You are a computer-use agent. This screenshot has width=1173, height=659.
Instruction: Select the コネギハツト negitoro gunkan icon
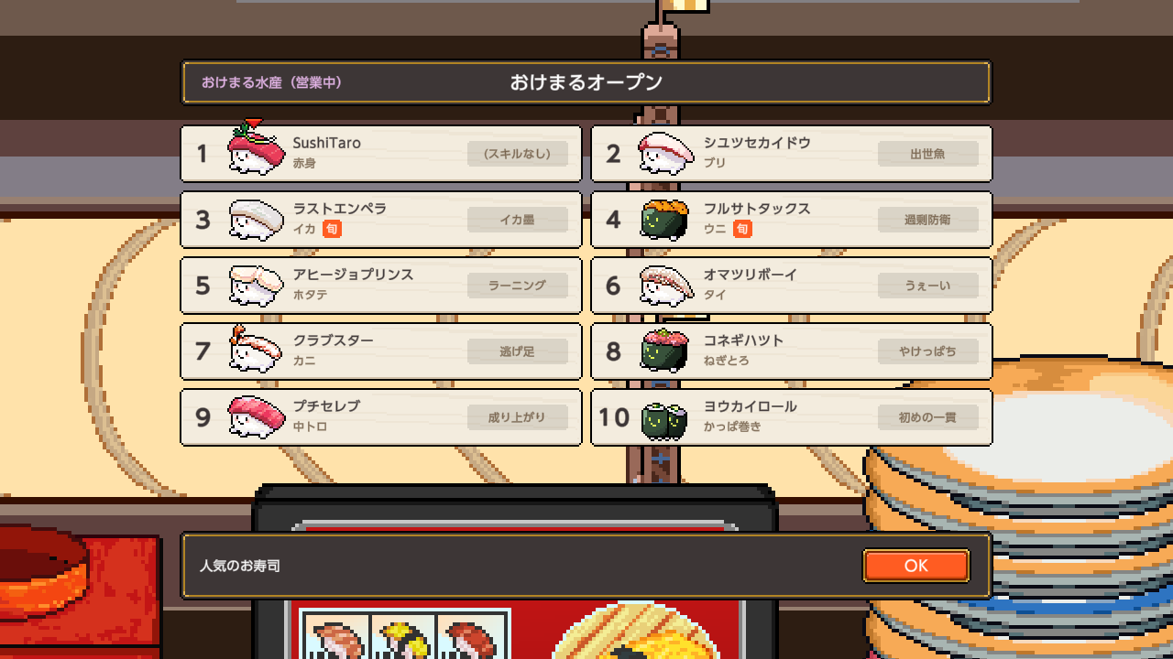tap(664, 351)
